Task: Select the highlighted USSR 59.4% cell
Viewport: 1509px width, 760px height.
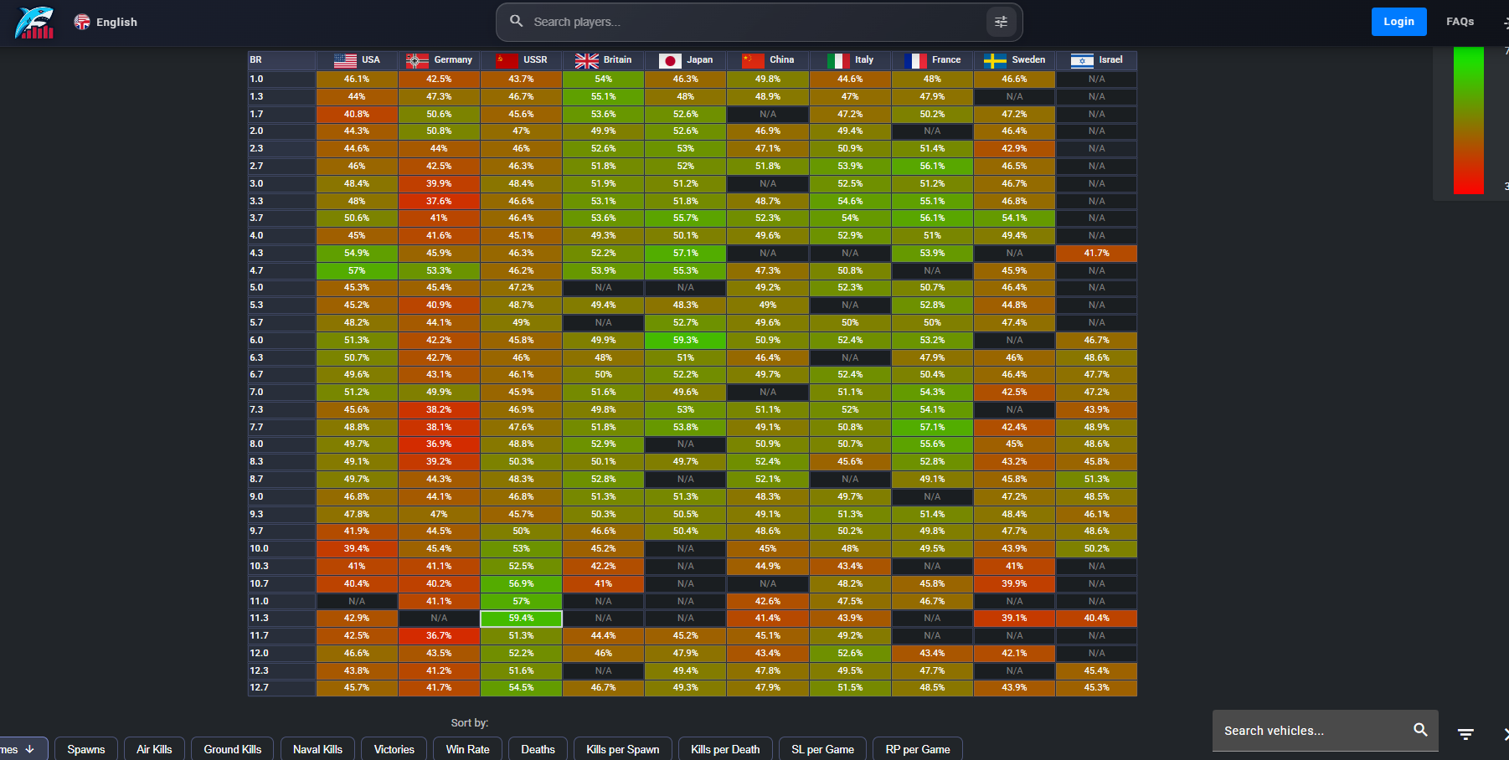Action: click(521, 619)
